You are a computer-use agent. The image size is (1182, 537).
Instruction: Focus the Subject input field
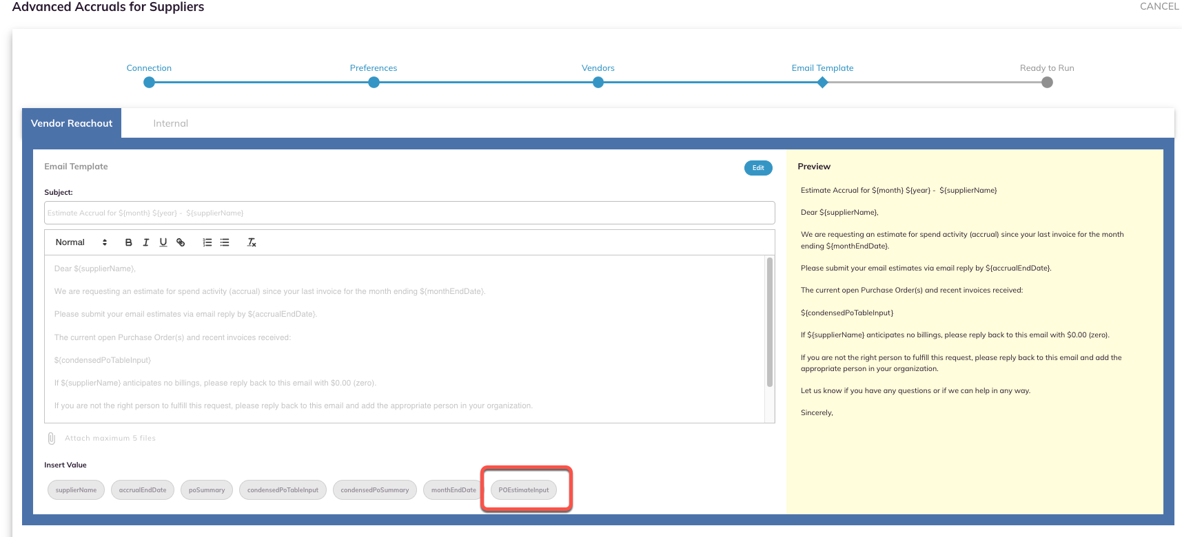click(409, 213)
